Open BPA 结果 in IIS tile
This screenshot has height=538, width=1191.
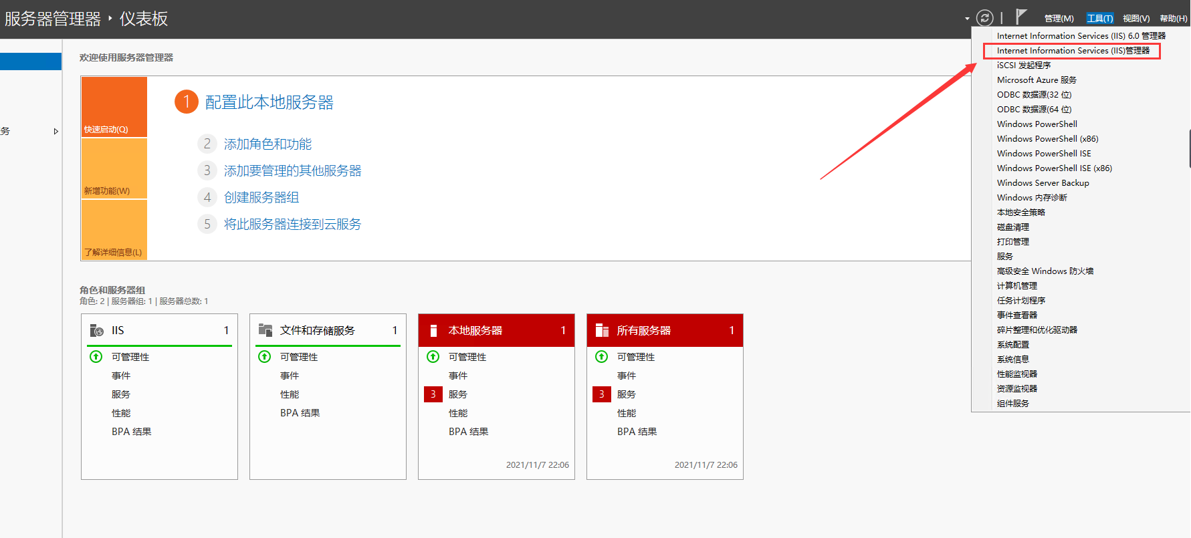pos(131,432)
